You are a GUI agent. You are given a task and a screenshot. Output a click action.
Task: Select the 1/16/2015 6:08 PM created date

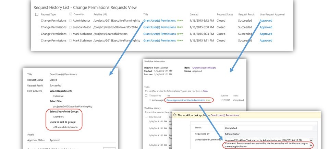point(202,27)
